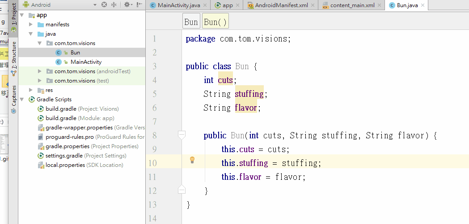The image size is (469, 224).
Task: Click the Scroll from Source target icon
Action: pos(104,5)
